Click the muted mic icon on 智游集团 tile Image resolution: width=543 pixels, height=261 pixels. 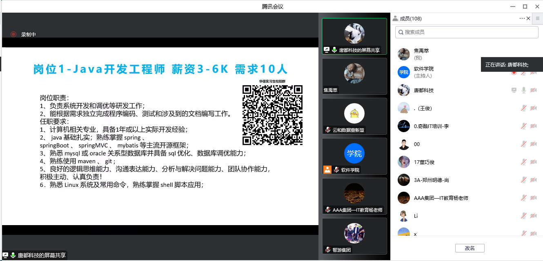click(327, 250)
